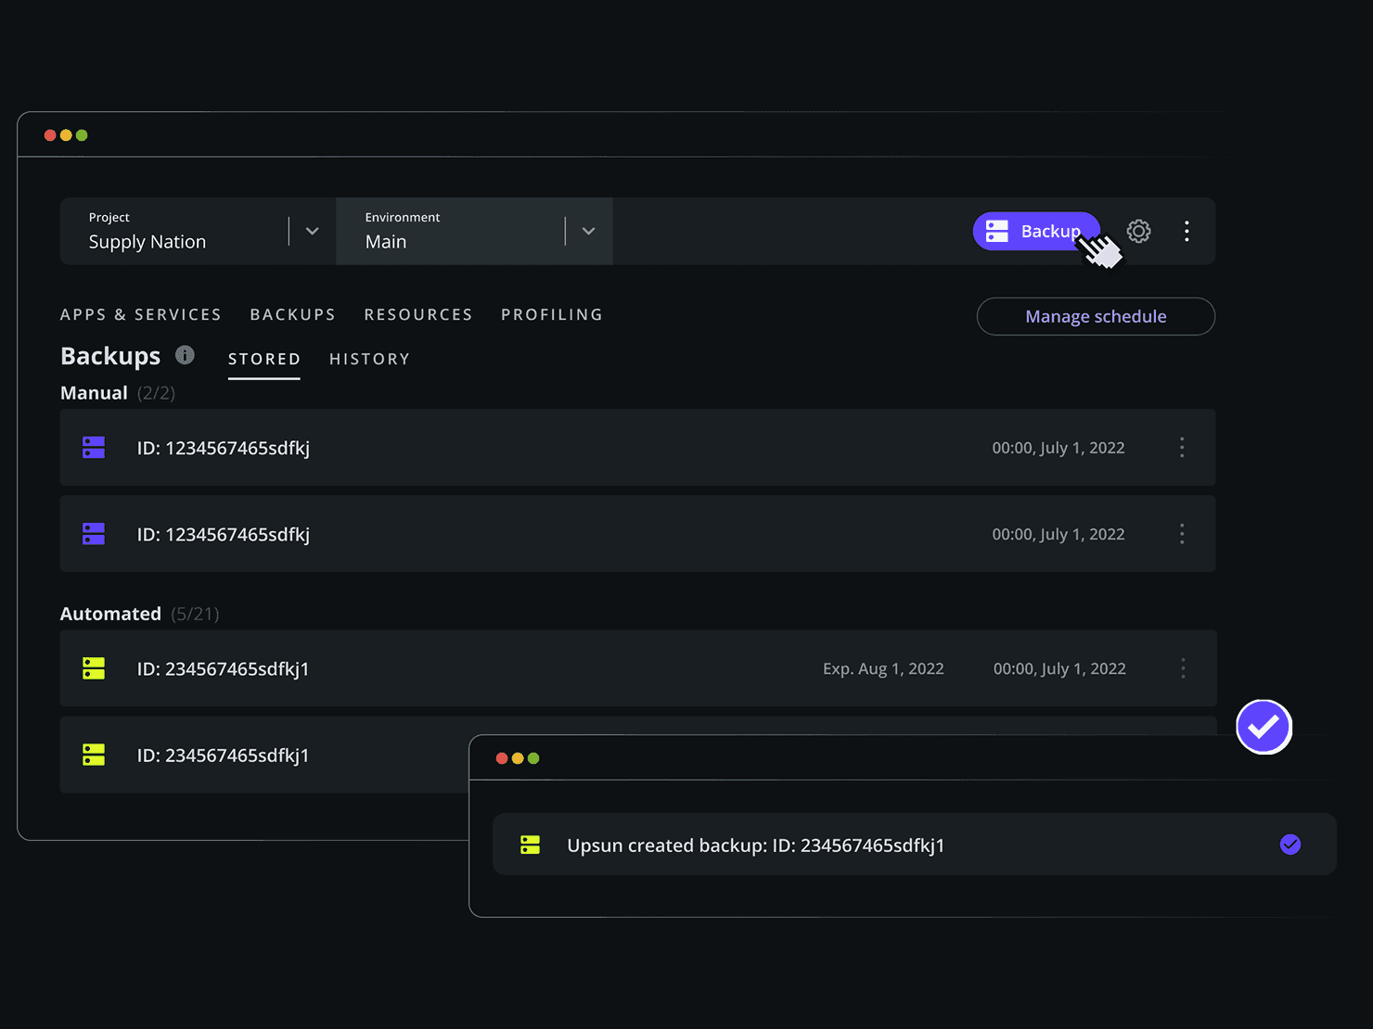Click the purple Backup button
The width and height of the screenshot is (1373, 1029).
click(x=1036, y=231)
